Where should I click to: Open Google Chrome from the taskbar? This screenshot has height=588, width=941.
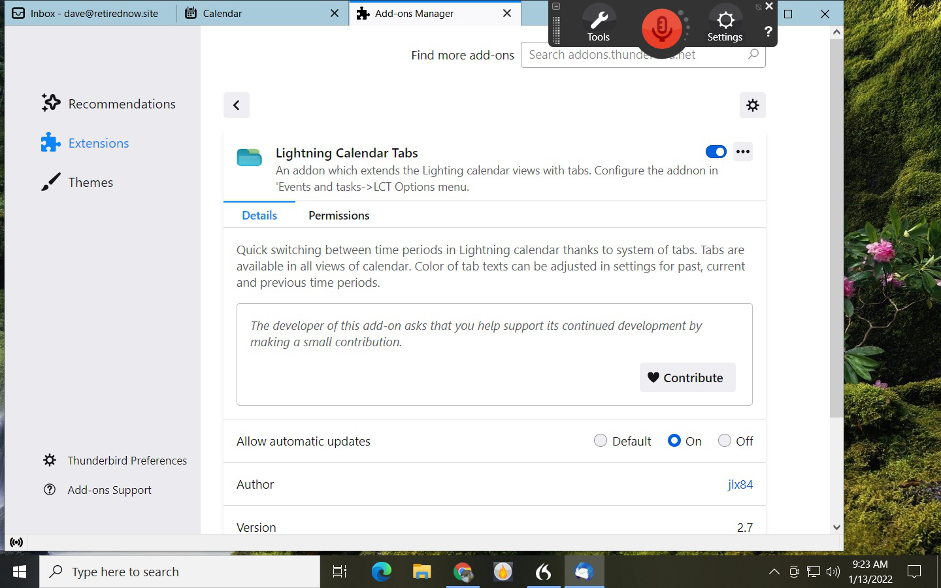463,572
